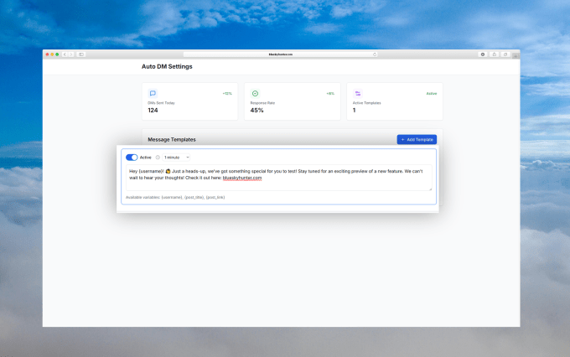The width and height of the screenshot is (570, 357).
Task: Click the Message Templates heading
Action: pyautogui.click(x=172, y=140)
